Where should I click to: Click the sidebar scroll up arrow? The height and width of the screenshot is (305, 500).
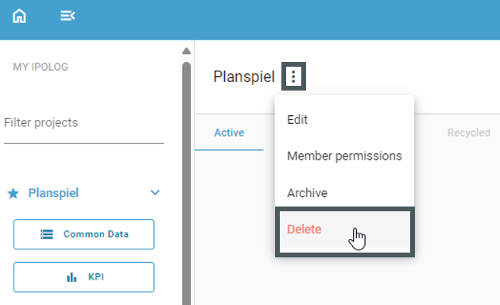coord(187,51)
